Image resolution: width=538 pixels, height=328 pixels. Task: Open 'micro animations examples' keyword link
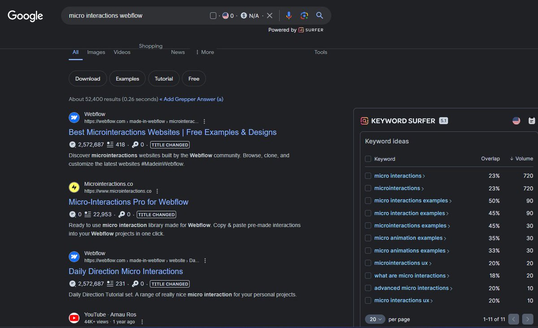click(x=412, y=251)
